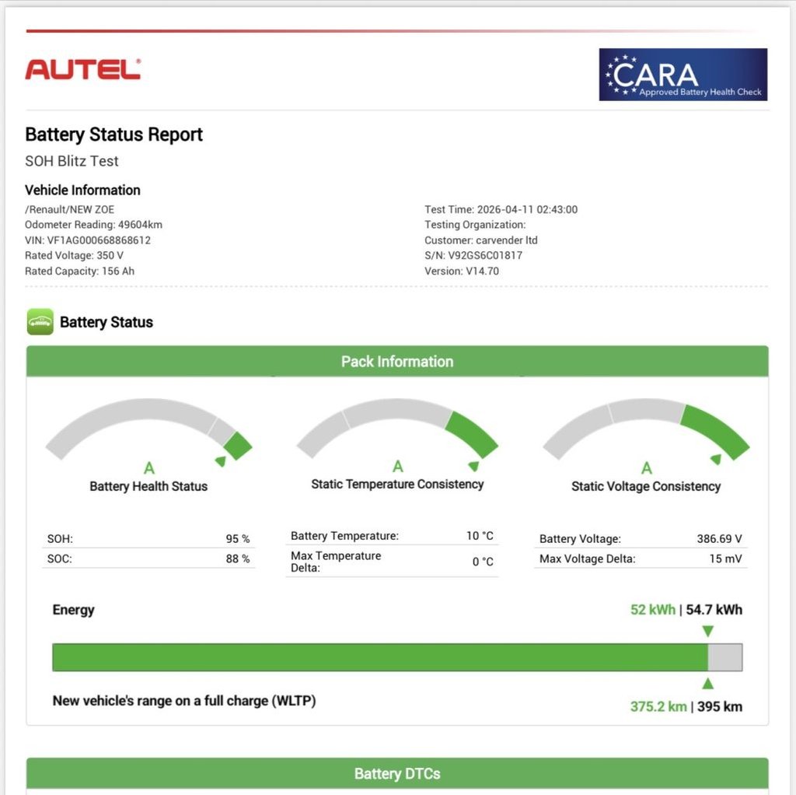Click the green car Battery Status icon

pos(40,321)
